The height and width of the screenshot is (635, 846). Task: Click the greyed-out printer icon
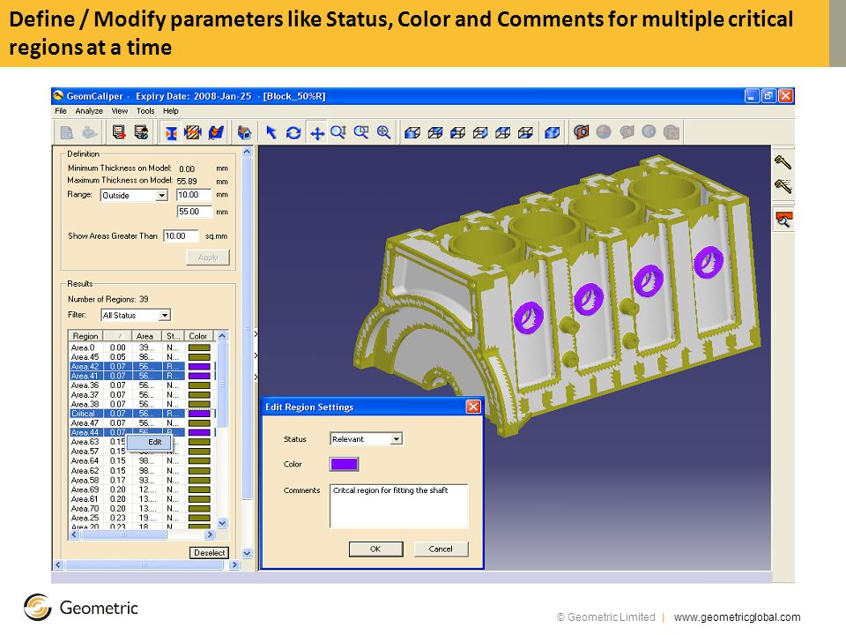90,132
